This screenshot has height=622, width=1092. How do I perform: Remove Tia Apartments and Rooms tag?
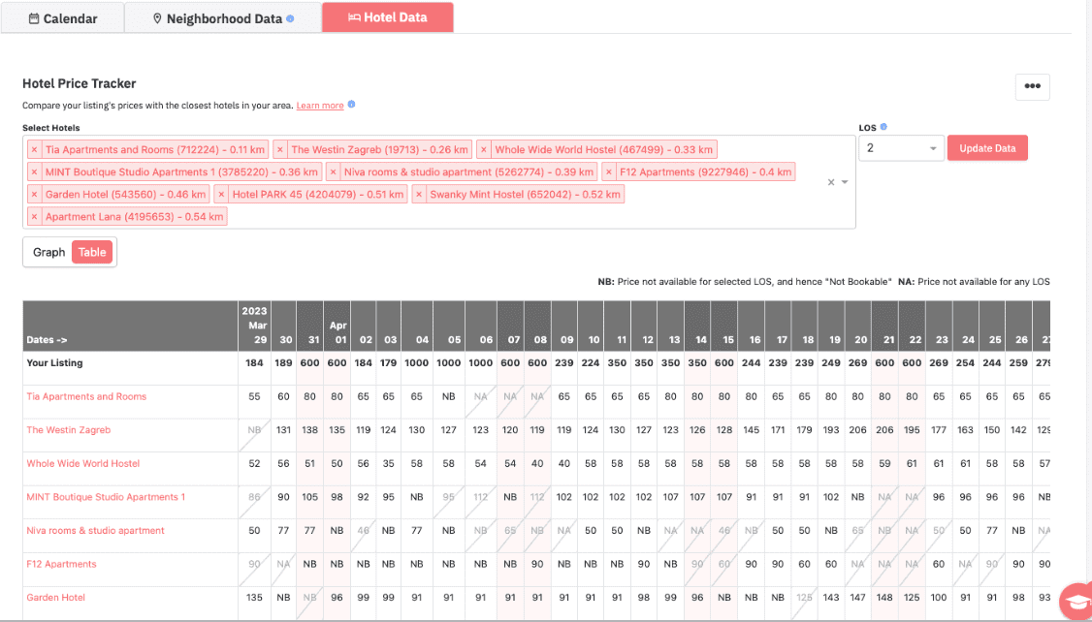[34, 150]
